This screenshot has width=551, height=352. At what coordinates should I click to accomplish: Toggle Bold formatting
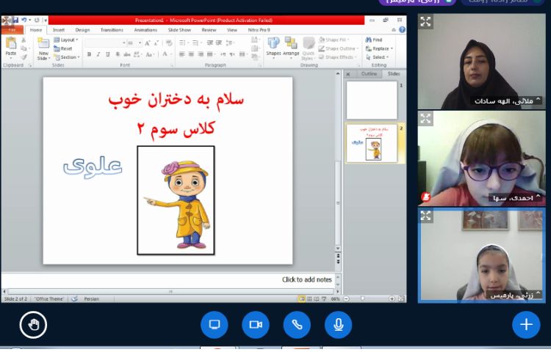tap(89, 54)
